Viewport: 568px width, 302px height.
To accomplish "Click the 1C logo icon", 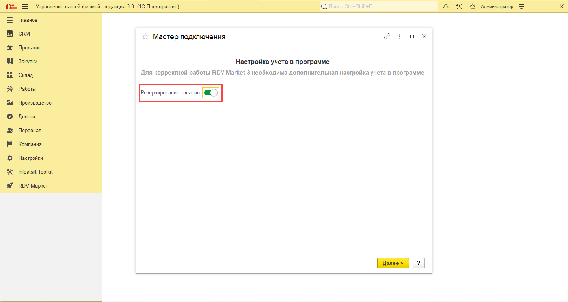I will (11, 6).
